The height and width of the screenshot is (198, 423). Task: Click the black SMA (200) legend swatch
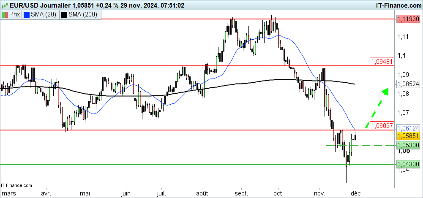pos(64,15)
